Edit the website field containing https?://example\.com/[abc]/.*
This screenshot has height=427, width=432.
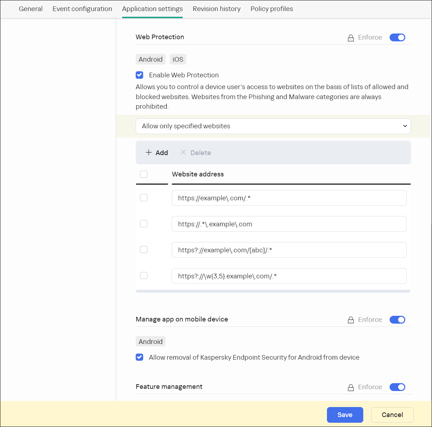coord(289,249)
